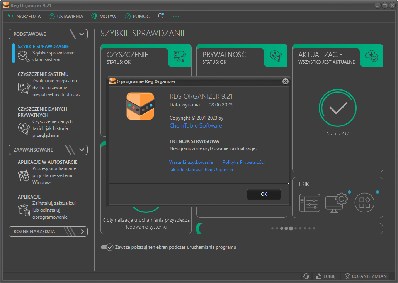Click the first pagination dot in the carousel
The width and height of the screenshot is (398, 283).
[272, 229]
